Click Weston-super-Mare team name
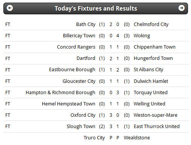This screenshot has height=145, width=191. tap(155, 115)
